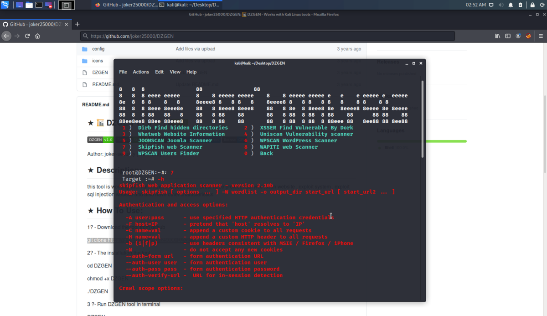547x316 pixels.
Task: Click 'Uniscan Vulnerability scanner' option text
Action: [x=306, y=134]
